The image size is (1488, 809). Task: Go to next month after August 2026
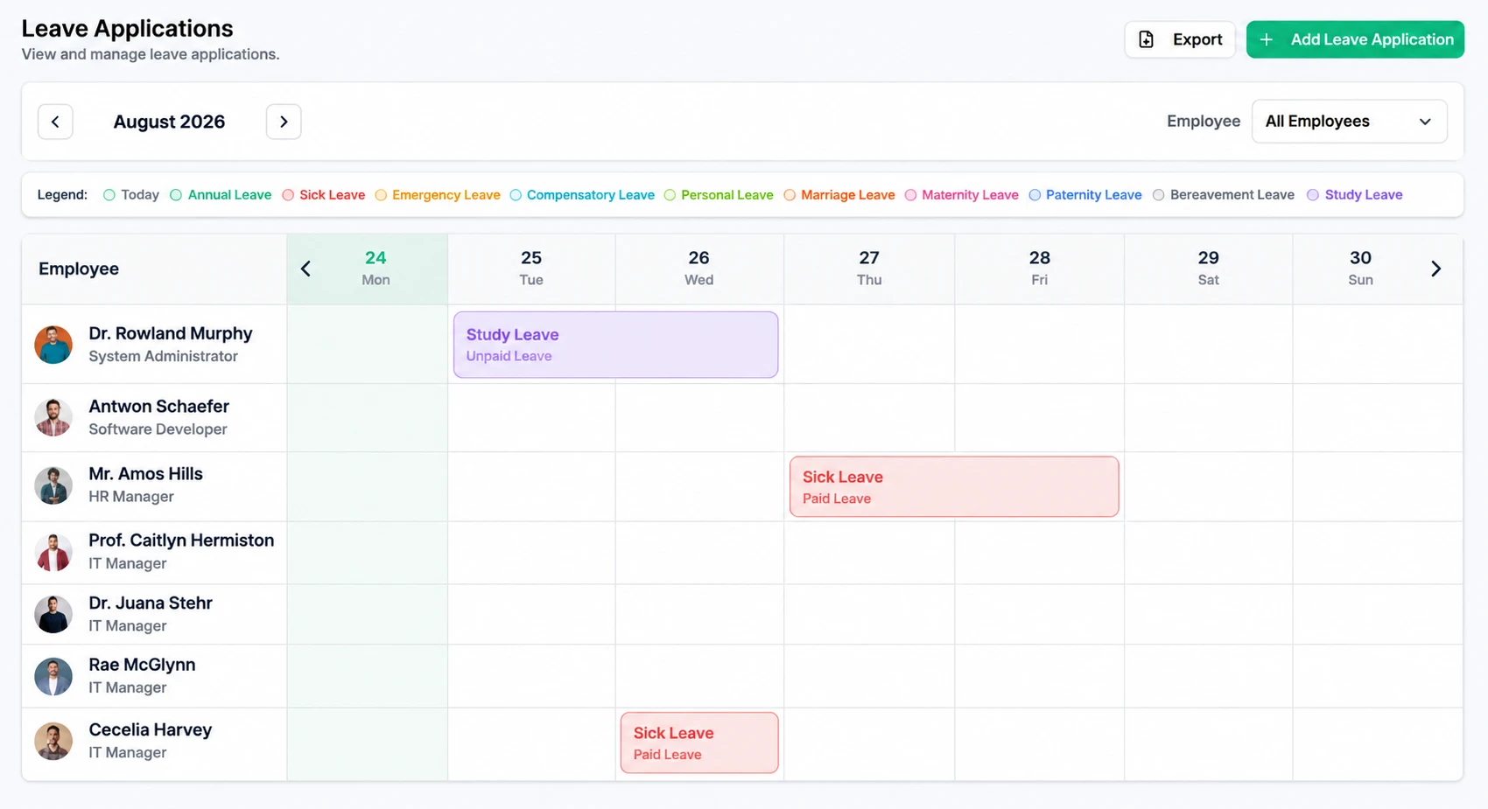tap(284, 122)
